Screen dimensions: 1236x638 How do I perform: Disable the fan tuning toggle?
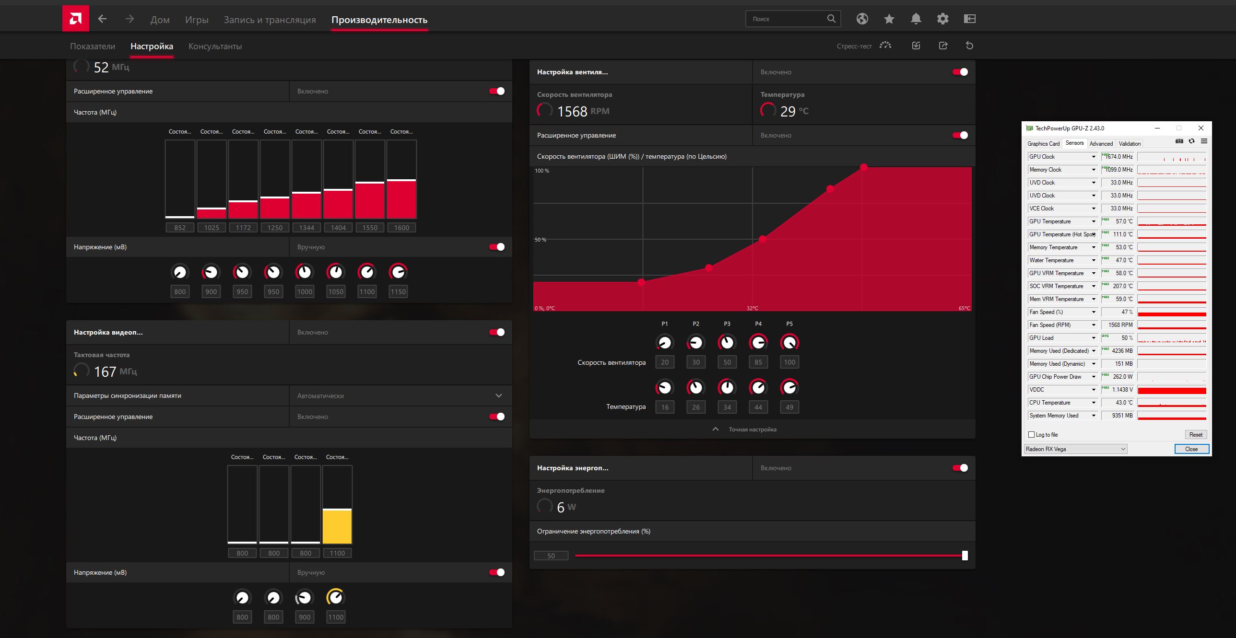point(960,72)
